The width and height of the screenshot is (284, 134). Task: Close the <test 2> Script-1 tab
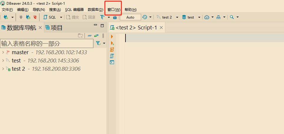(x=161, y=28)
